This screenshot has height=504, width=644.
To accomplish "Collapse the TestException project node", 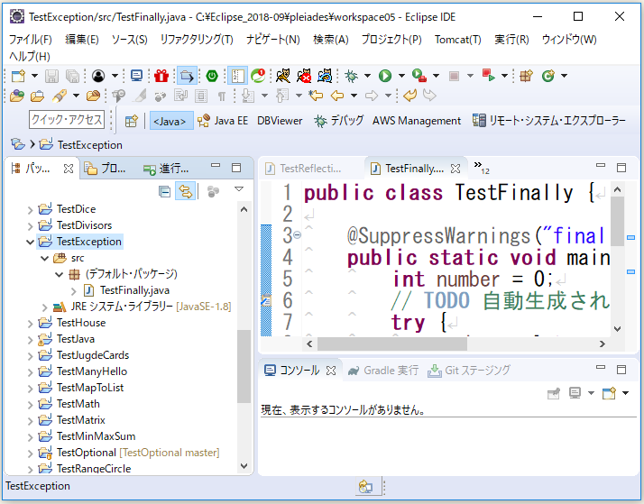I will (x=30, y=243).
